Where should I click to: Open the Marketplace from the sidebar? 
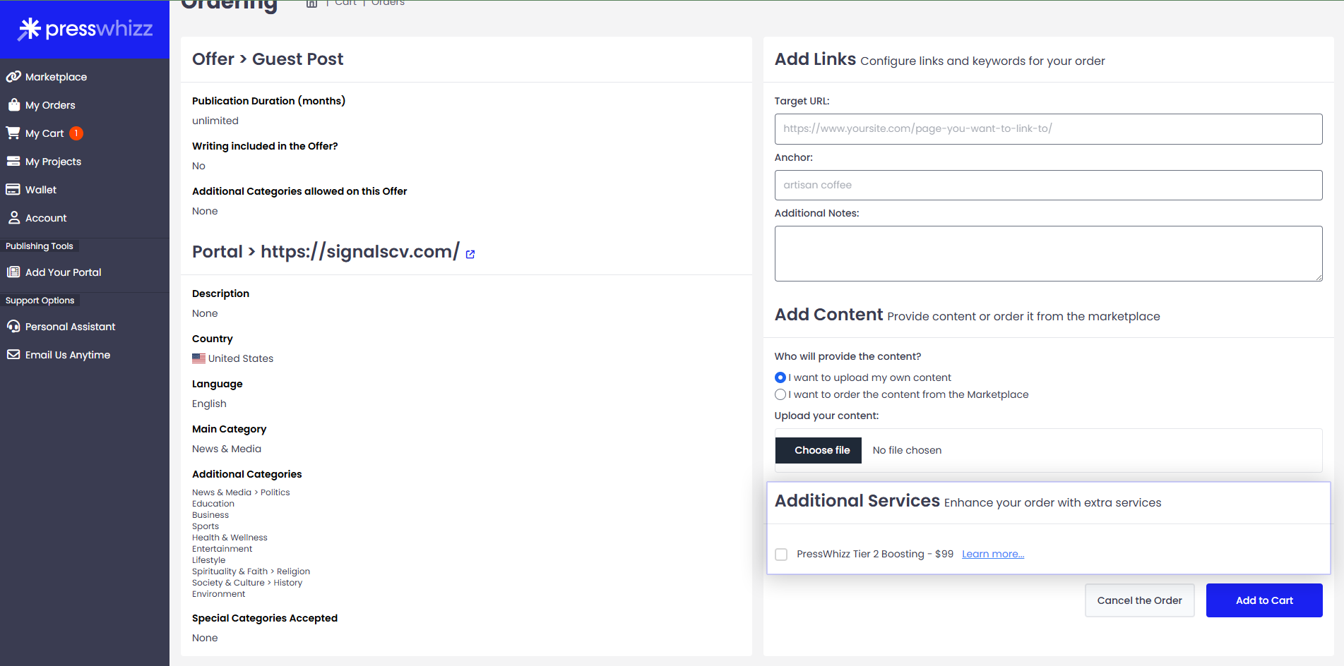[55, 76]
